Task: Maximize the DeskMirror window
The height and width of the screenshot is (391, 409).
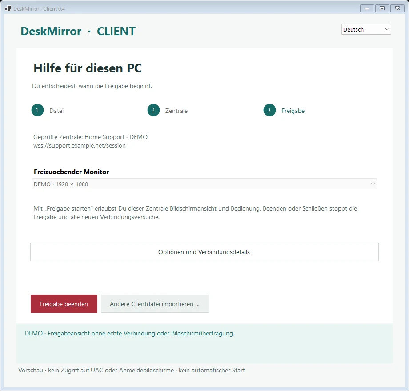Action: pyautogui.click(x=382, y=8)
